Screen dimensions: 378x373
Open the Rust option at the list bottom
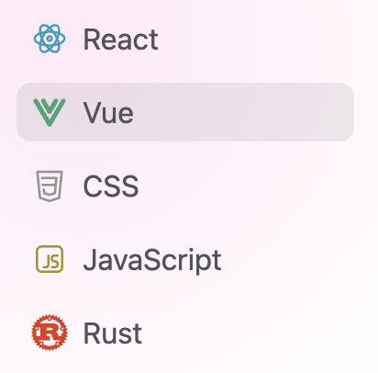click(185, 333)
